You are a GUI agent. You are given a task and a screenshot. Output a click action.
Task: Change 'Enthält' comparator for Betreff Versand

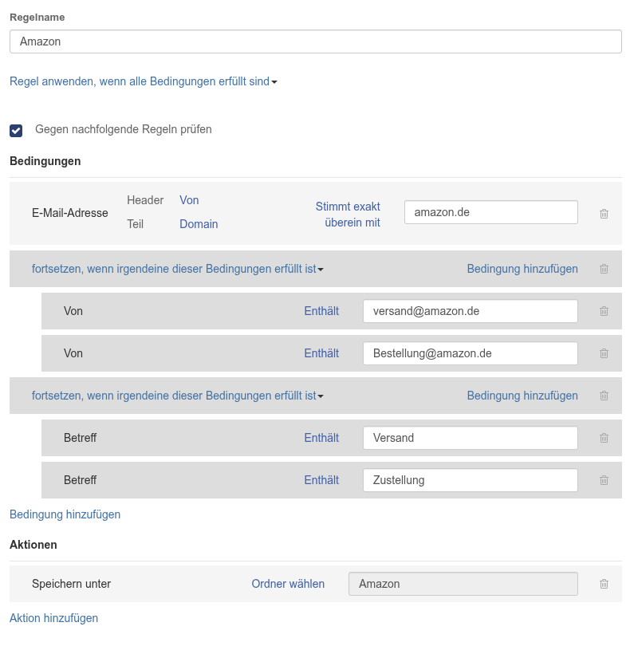click(321, 438)
